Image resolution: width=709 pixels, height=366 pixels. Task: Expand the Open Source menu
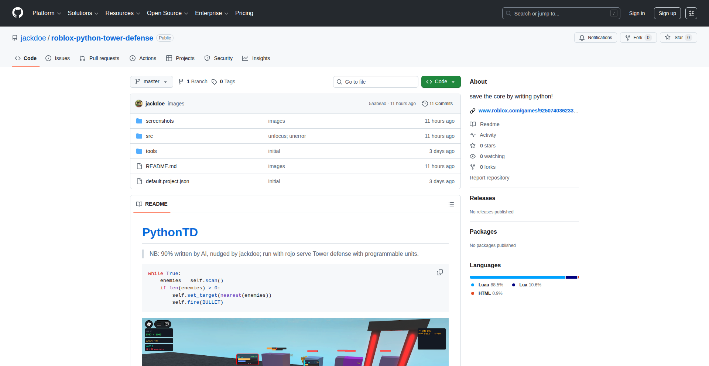pos(167,13)
